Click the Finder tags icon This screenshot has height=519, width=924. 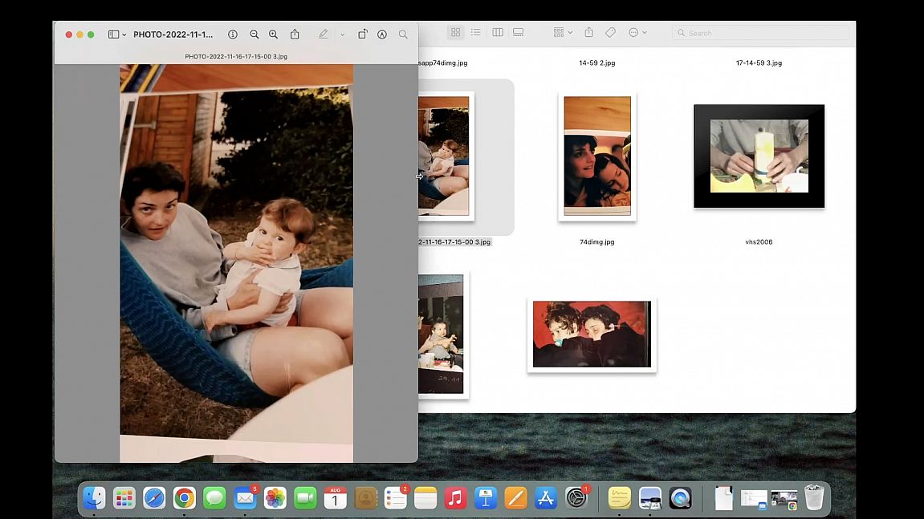(610, 33)
